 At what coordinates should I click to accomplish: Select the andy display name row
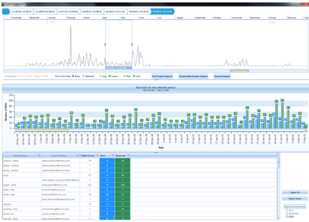(x=6, y=175)
